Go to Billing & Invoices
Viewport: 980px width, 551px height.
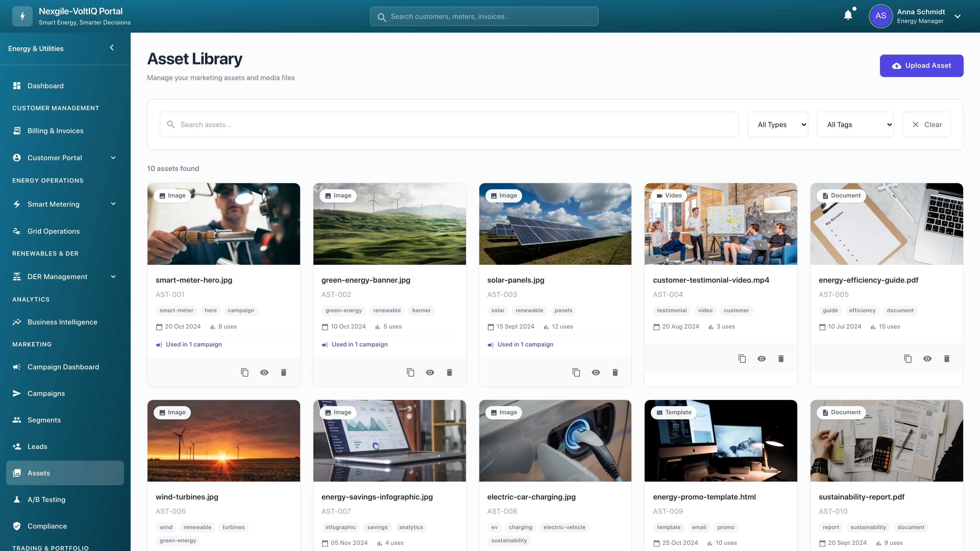(56, 131)
